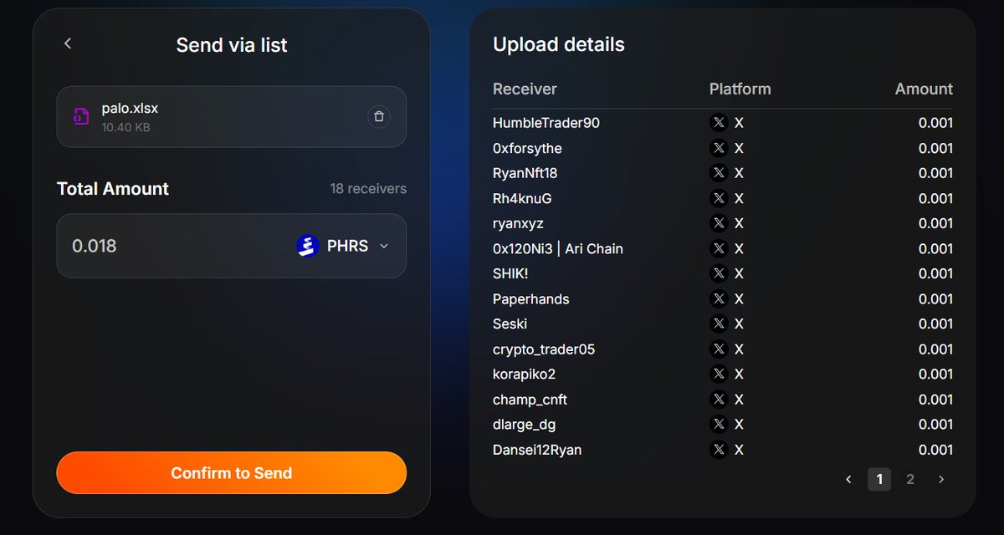Click the PHRS token logo
This screenshot has height=535, width=1004.
pos(308,246)
